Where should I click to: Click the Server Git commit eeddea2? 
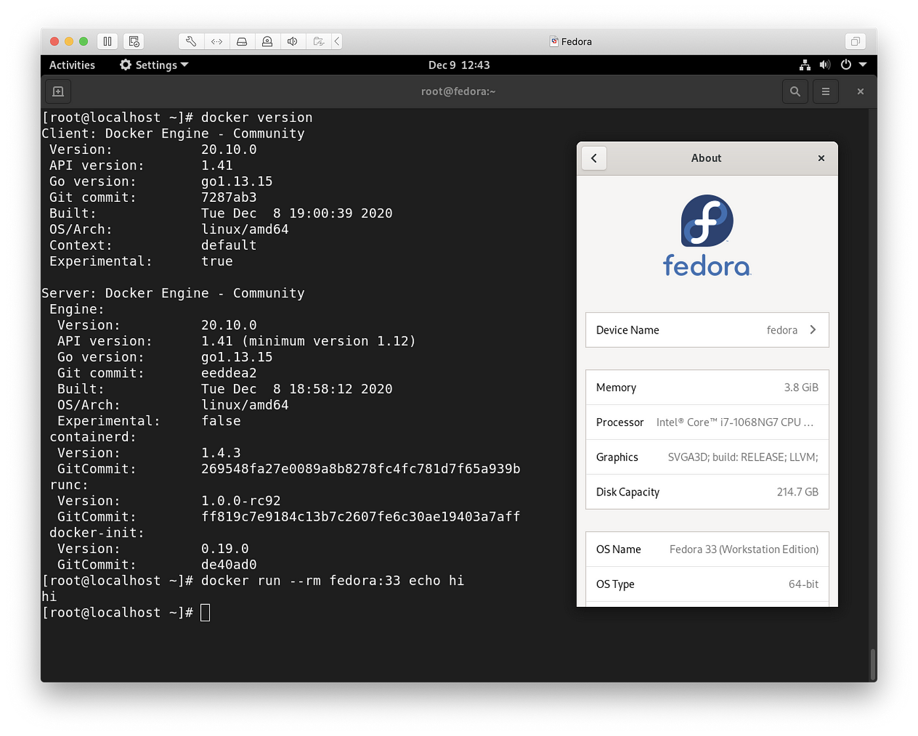229,373
